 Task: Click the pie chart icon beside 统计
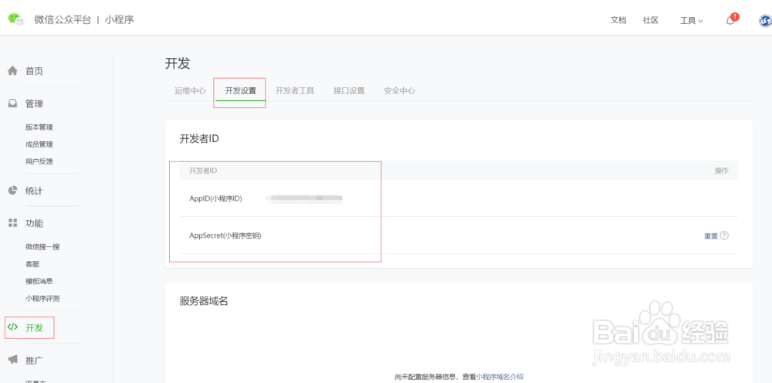(13, 191)
